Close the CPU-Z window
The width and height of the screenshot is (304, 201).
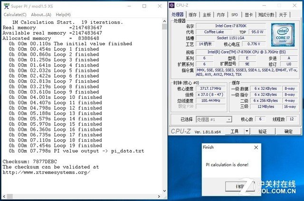point(294,5)
